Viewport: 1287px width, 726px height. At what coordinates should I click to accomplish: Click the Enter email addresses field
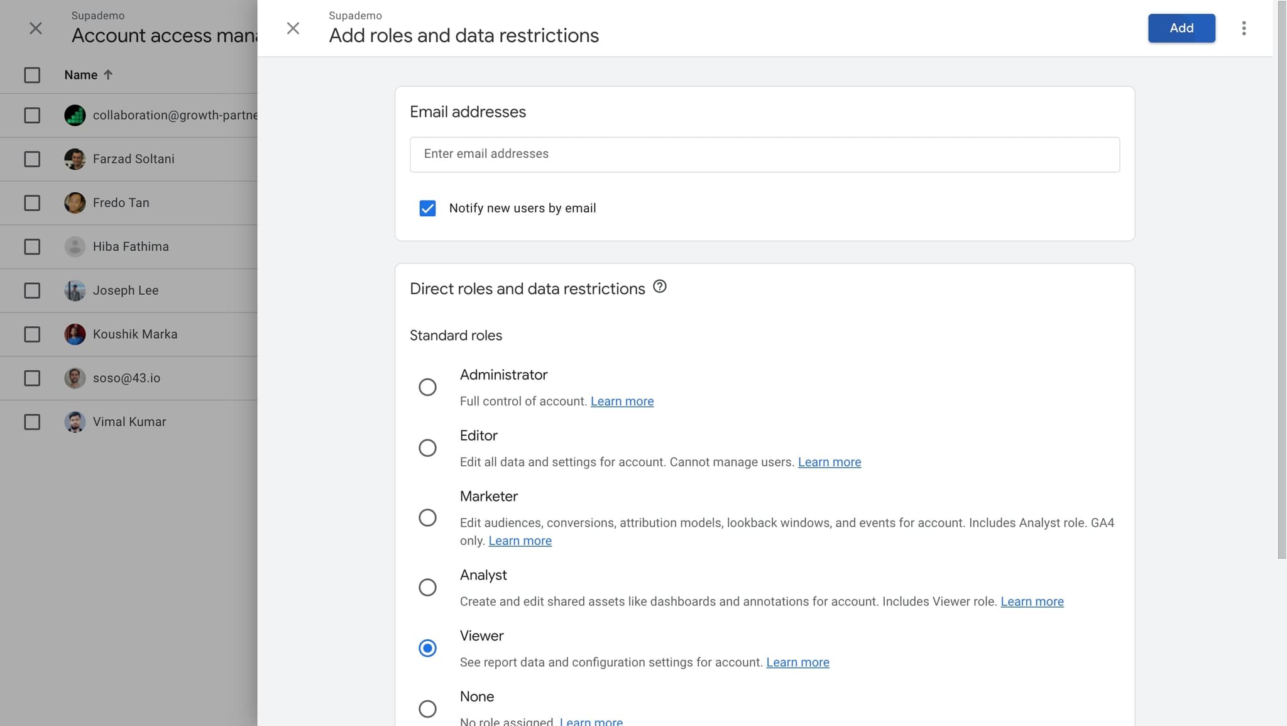click(x=764, y=155)
